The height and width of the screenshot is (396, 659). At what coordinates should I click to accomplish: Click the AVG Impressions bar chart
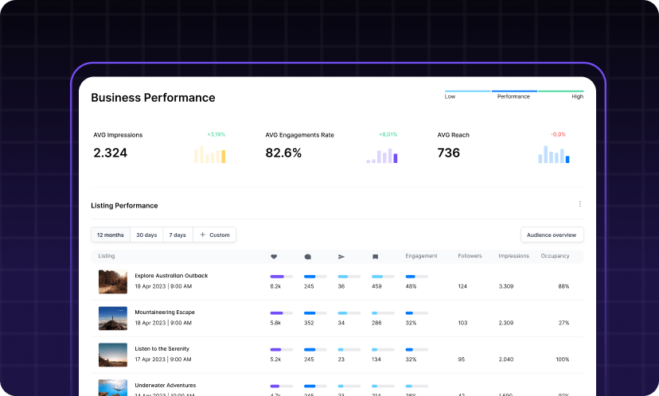click(x=210, y=154)
